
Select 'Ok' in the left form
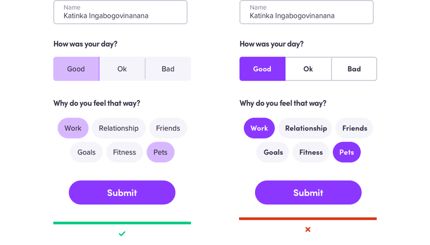(x=122, y=69)
